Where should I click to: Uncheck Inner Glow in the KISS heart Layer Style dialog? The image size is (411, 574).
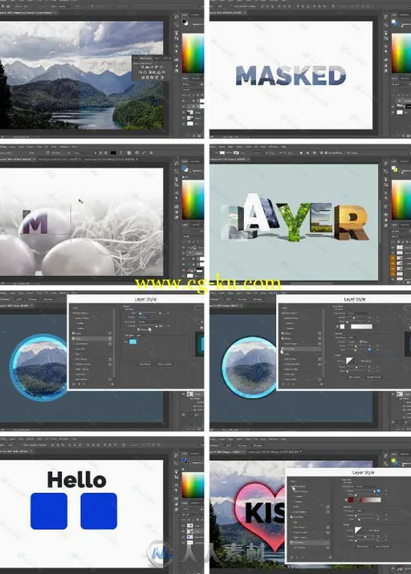tap(291, 517)
